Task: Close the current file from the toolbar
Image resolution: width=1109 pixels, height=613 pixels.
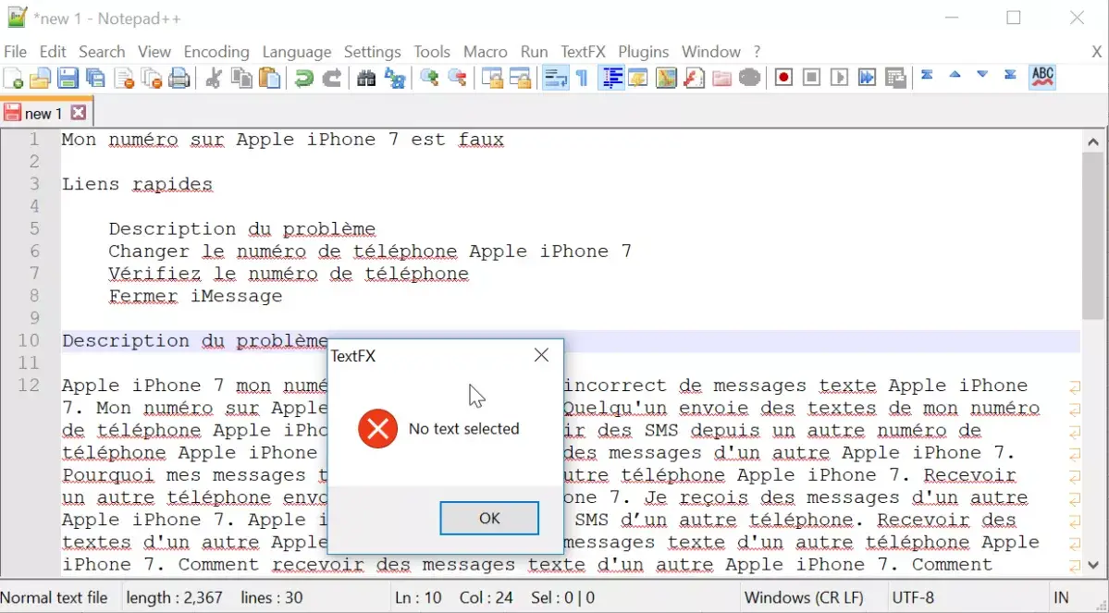Action: [x=124, y=78]
